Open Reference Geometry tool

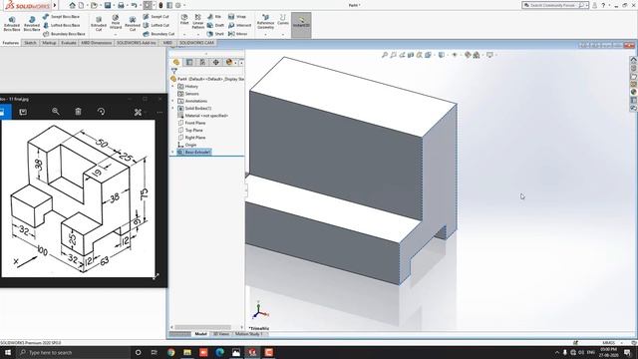[265, 21]
